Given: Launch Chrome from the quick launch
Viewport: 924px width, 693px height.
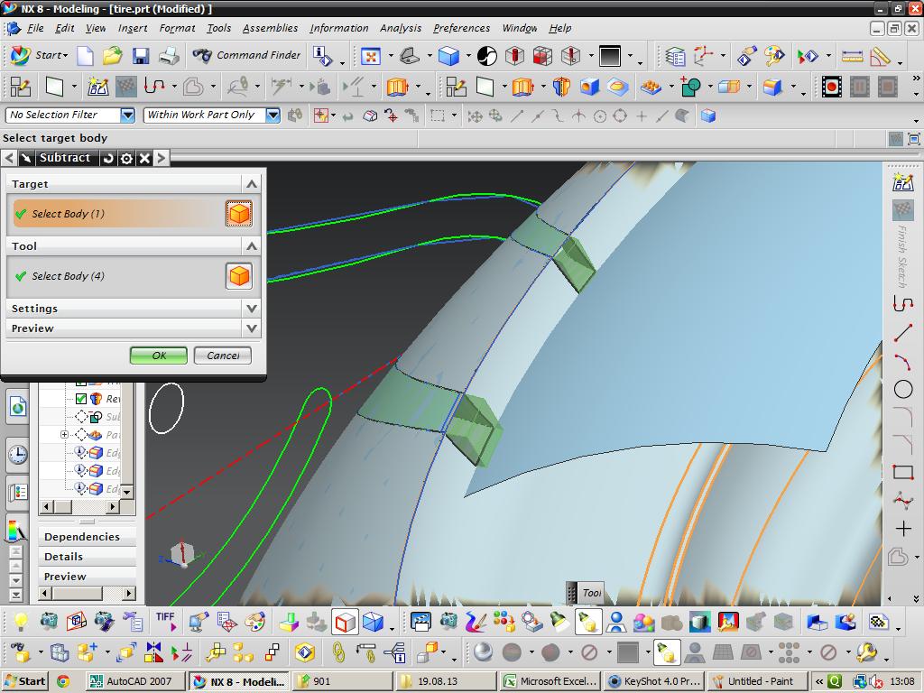Looking at the screenshot, I should click(x=63, y=681).
